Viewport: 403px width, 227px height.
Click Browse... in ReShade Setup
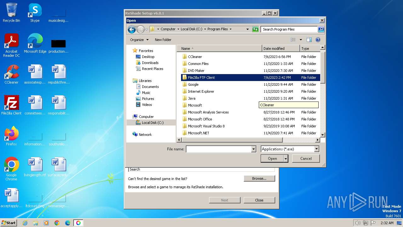tap(259, 178)
